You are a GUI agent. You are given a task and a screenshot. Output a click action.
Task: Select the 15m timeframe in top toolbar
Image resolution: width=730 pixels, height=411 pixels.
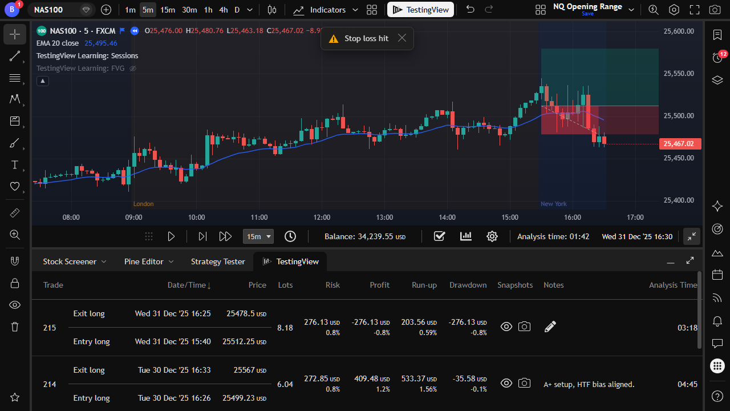pos(168,10)
